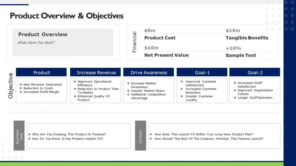Select the "Greater Market Share" bullet

pos(147,91)
